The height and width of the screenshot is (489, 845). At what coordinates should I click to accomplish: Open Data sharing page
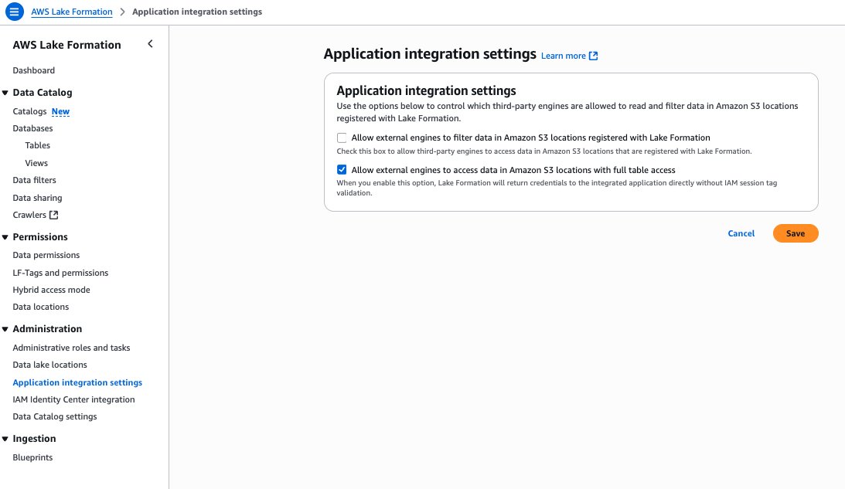37,198
